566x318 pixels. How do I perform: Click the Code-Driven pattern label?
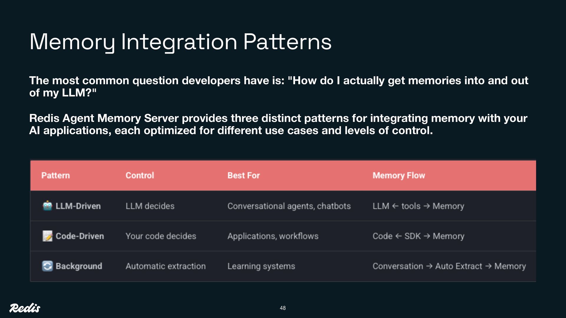(80, 236)
